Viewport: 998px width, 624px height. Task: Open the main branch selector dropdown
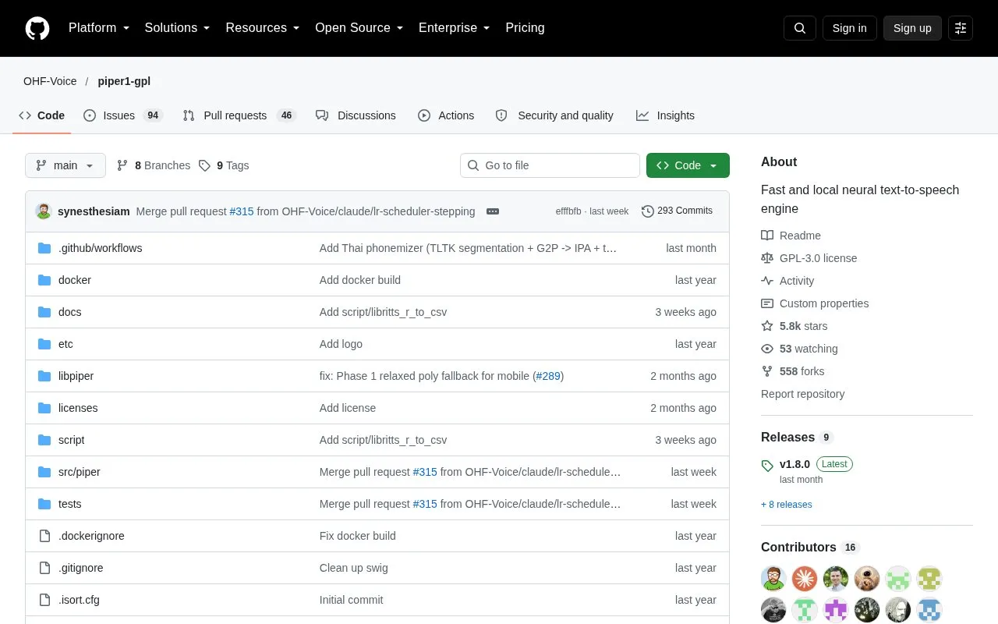tap(65, 165)
